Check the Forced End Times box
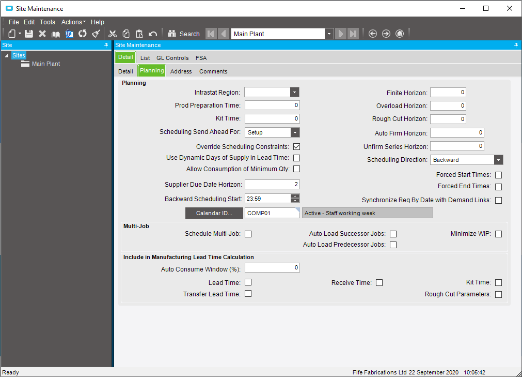This screenshot has width=522, height=377. tap(498, 187)
